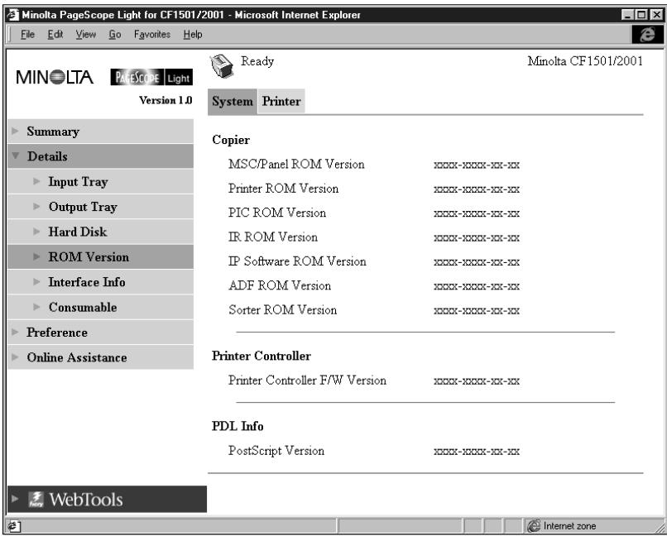Screen dimensions: 667x536
Task: Click the IE page icon in title bar
Action: tap(12, 15)
